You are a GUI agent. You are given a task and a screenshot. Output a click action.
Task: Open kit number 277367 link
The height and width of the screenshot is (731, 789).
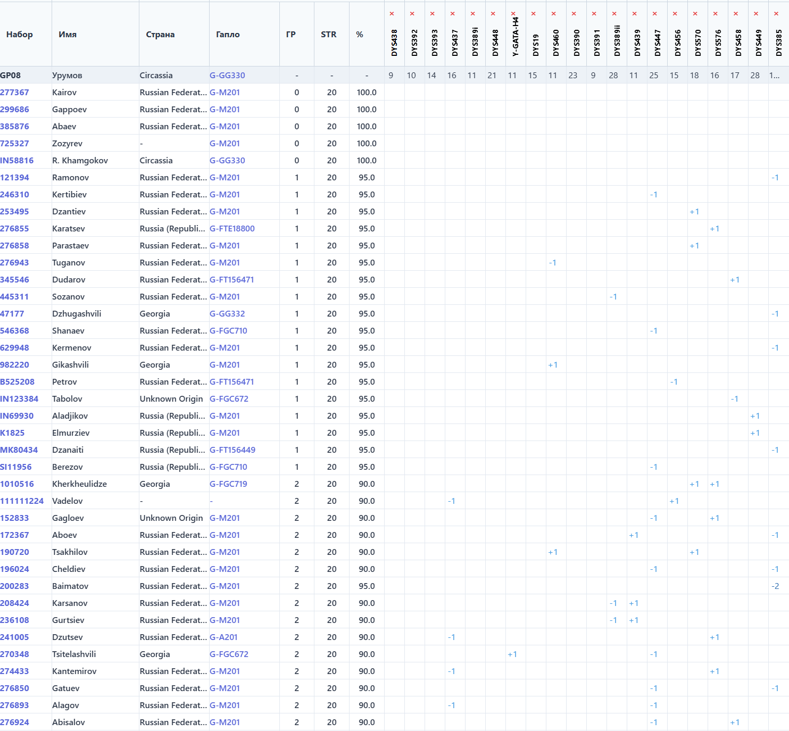pyautogui.click(x=15, y=93)
